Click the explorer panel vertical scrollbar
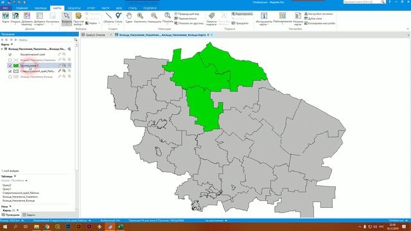 pyautogui.click(x=76, y=127)
